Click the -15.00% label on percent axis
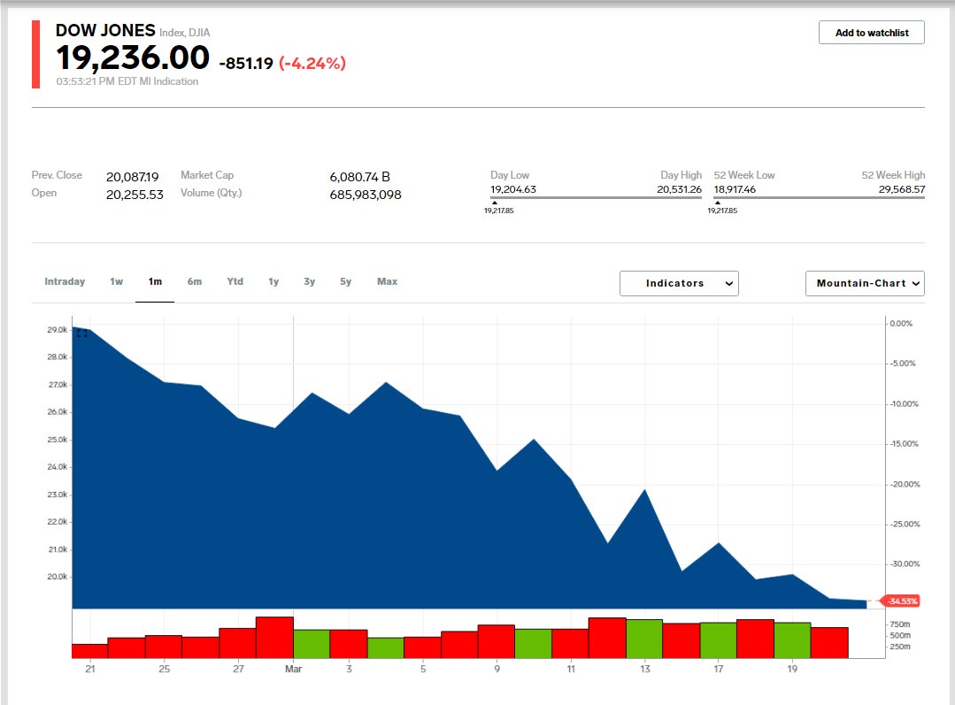955x705 pixels. click(x=904, y=444)
